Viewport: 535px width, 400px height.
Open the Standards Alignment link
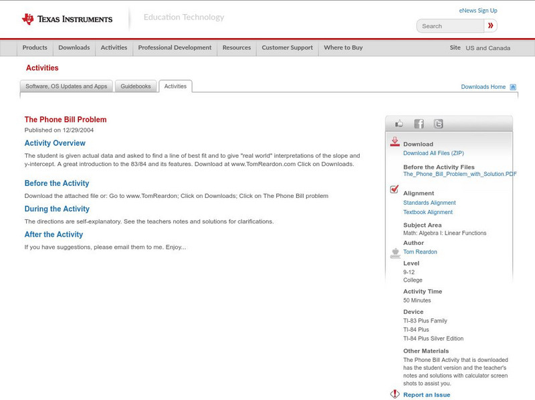[x=429, y=203]
